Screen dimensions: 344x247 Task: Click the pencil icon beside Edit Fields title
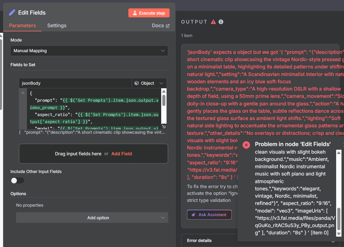point(12,13)
